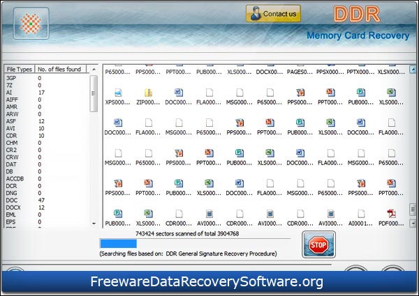Click the PPSX000 file label

pos(330,72)
